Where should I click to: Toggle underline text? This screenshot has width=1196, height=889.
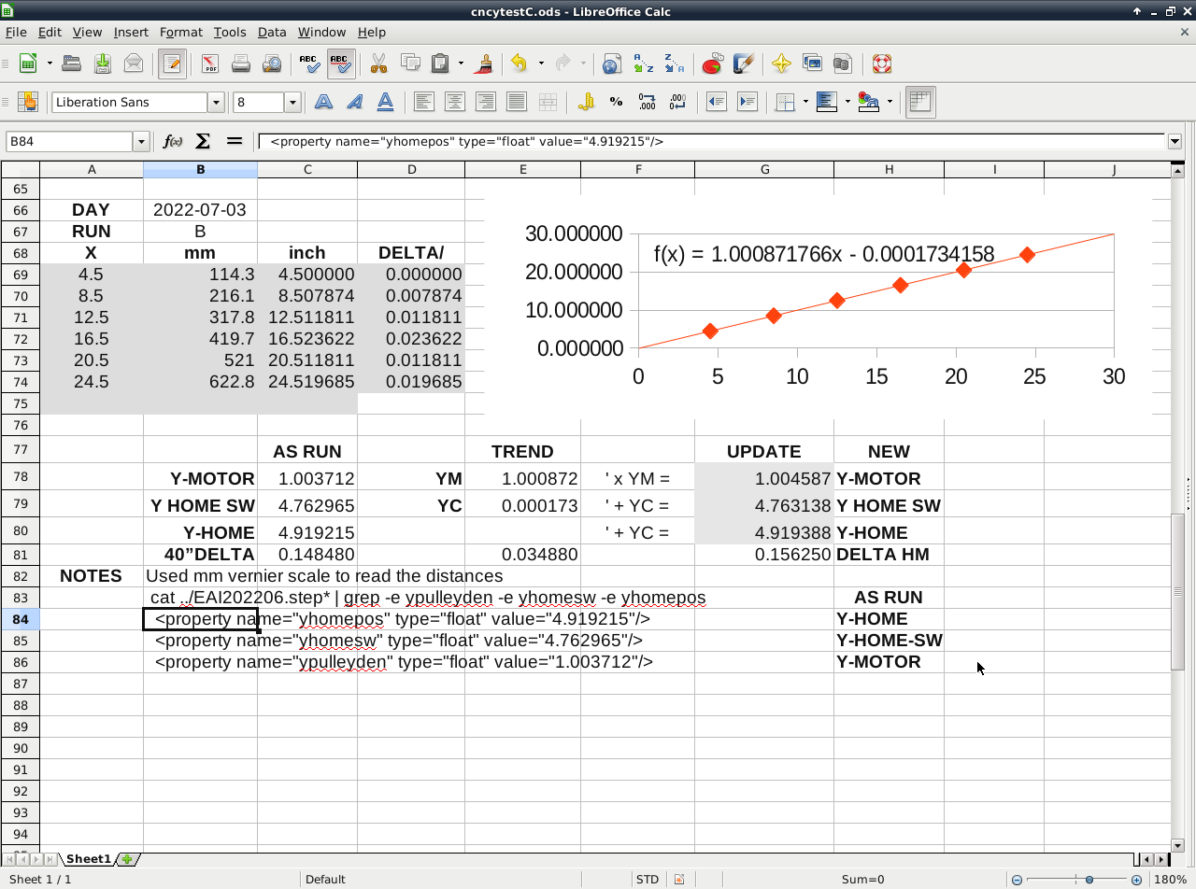pos(385,102)
